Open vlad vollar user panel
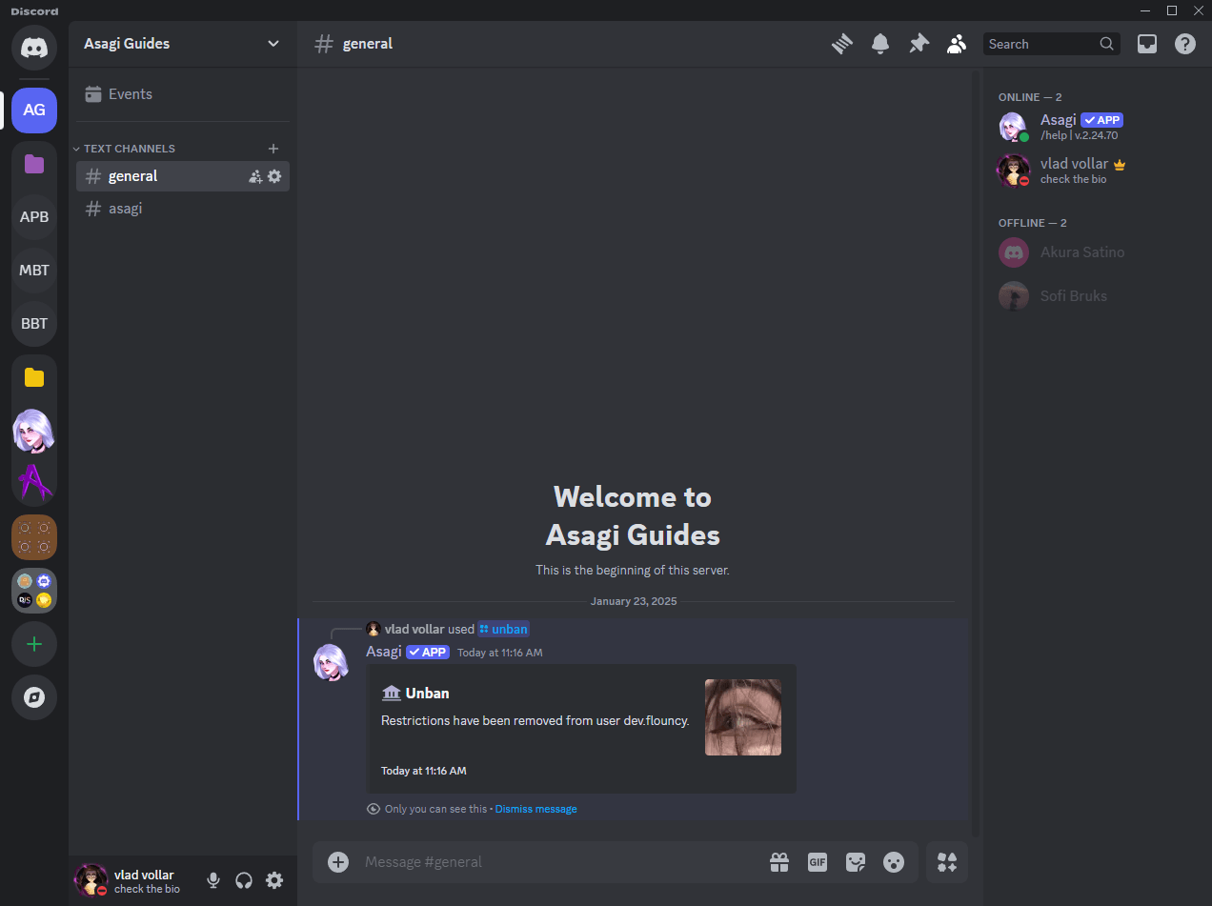This screenshot has height=906, width=1212. pyautogui.click(x=135, y=880)
